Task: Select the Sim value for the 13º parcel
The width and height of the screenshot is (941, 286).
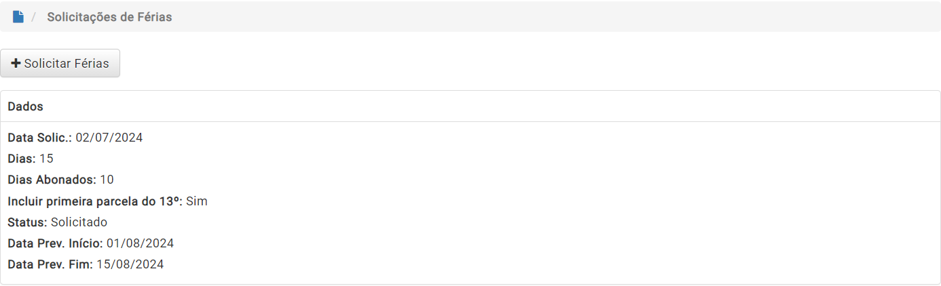Action: [197, 201]
